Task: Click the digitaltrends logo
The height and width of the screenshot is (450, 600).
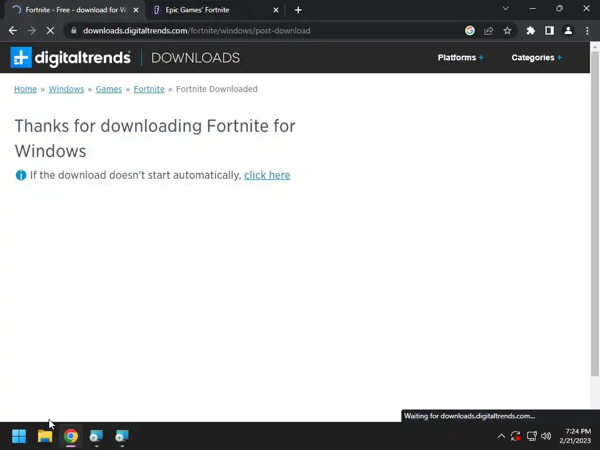Action: click(70, 57)
